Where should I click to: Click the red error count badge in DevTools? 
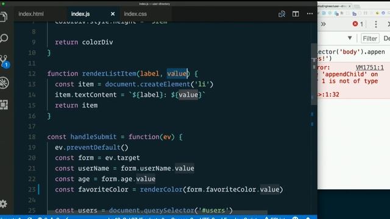[x=358, y=24]
